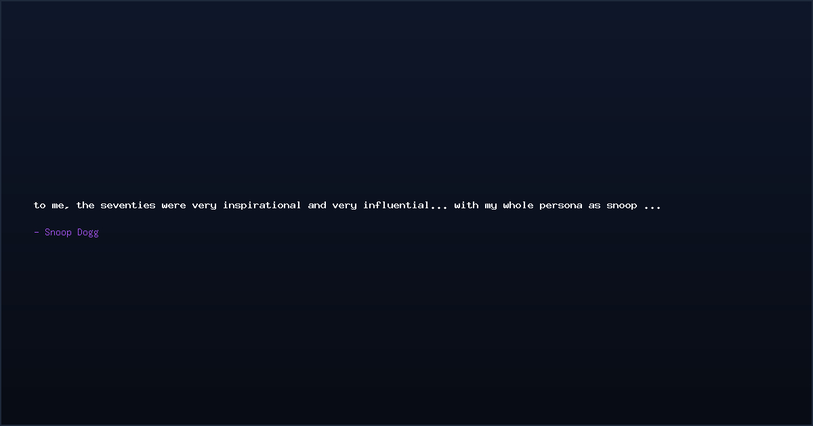Screen dimensions: 813x426
Task: Click the word "and" in the quote
Action: point(317,205)
